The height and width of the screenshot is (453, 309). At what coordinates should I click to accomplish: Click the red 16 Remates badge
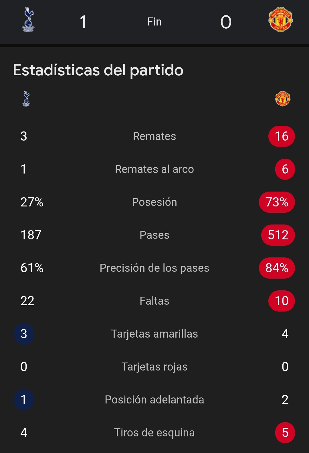click(x=282, y=136)
